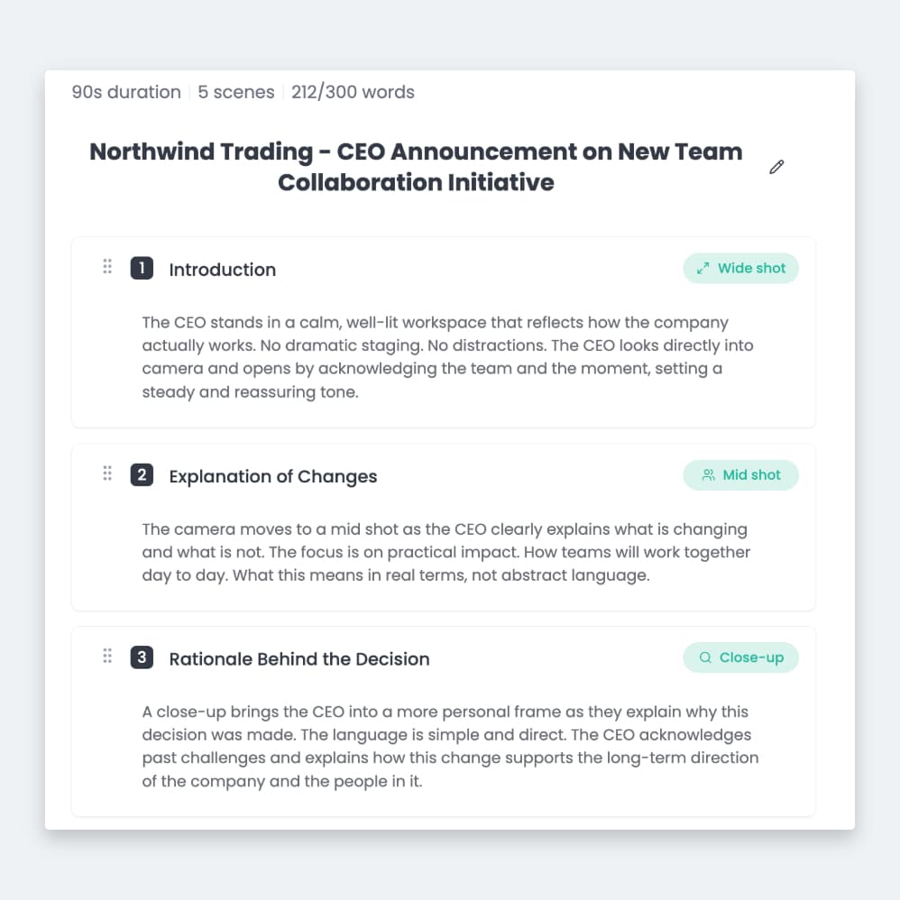Open the Wide shot type selector
Image resolution: width=900 pixels, height=900 pixels.
click(x=740, y=268)
